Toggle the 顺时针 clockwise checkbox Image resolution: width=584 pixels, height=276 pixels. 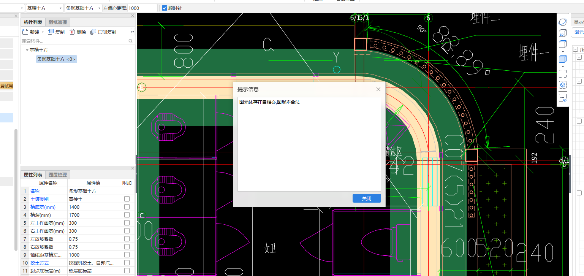click(x=165, y=8)
